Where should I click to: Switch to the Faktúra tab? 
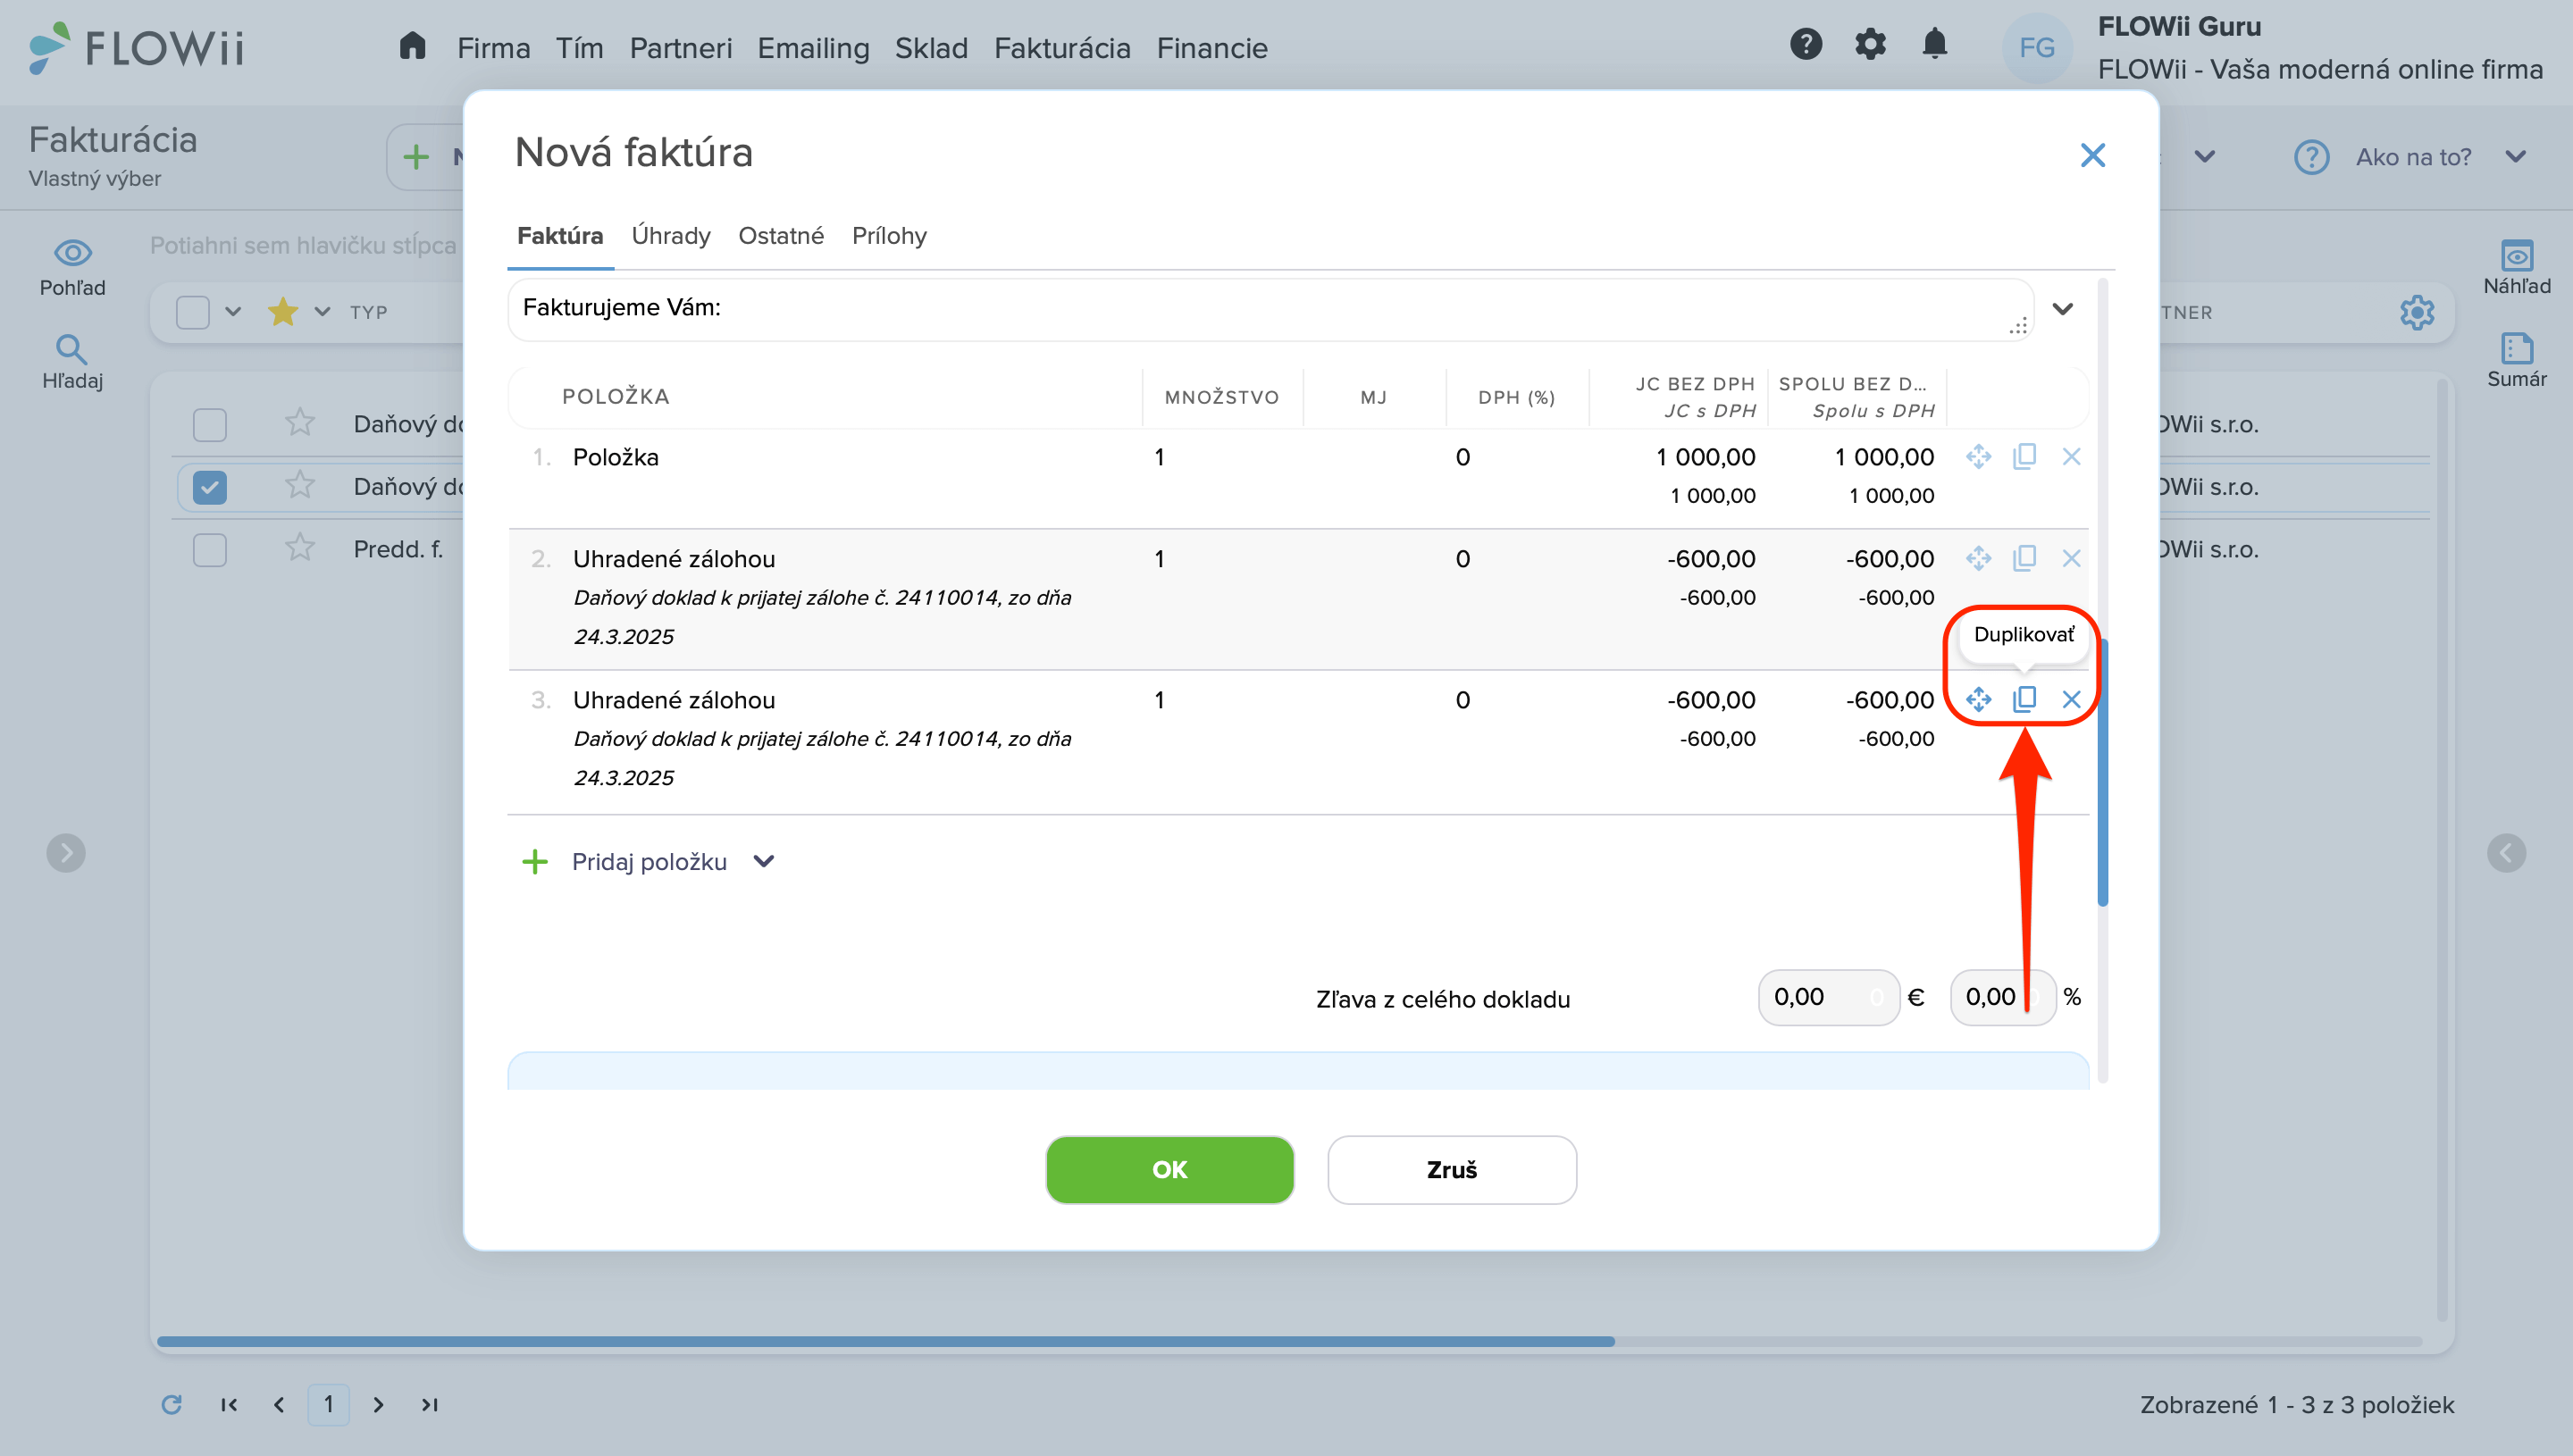[560, 236]
